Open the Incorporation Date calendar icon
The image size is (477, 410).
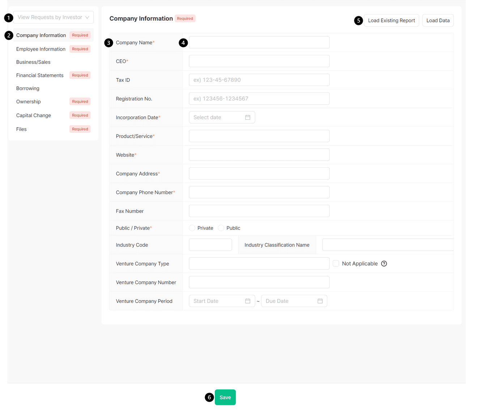248,117
